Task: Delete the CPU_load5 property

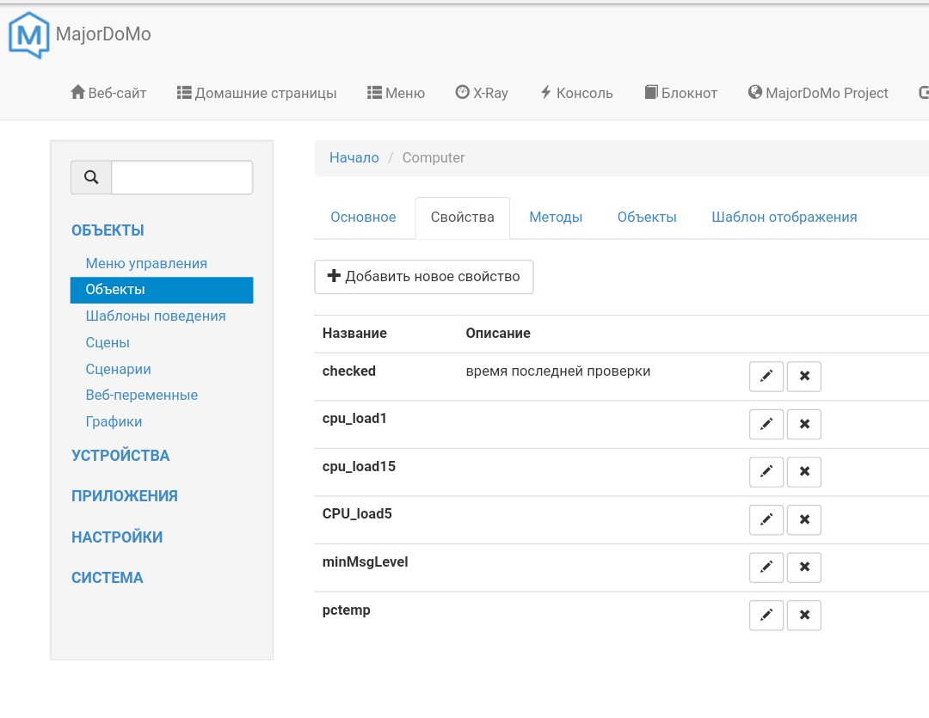Action: click(804, 519)
